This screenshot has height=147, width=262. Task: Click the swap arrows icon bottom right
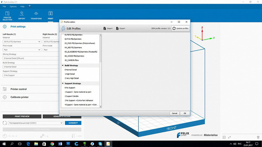[x=230, y=137]
